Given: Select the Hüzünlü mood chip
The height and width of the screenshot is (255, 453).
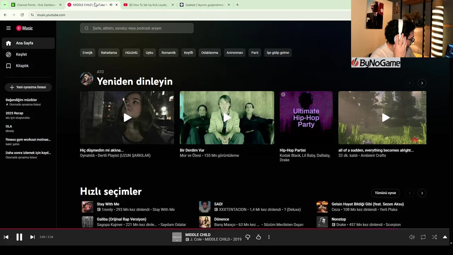Looking at the screenshot, I should coord(131,53).
